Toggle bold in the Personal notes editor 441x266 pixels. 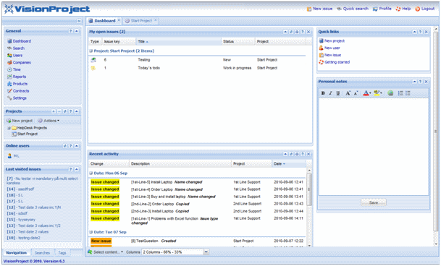click(323, 93)
